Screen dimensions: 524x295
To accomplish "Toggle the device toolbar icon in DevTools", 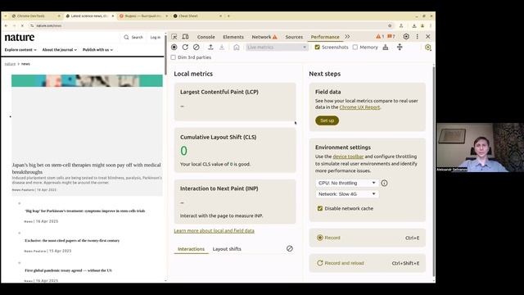I will pyautogui.click(x=185, y=37).
